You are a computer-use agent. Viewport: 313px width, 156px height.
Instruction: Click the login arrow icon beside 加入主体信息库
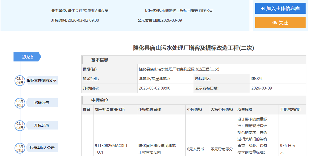click(263, 8)
